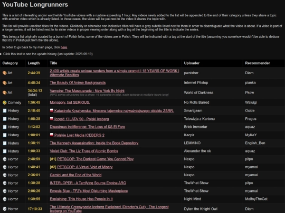
Task: Click the Horror skull icon in PETSCOP #2 row
Action: [x=5, y=167]
